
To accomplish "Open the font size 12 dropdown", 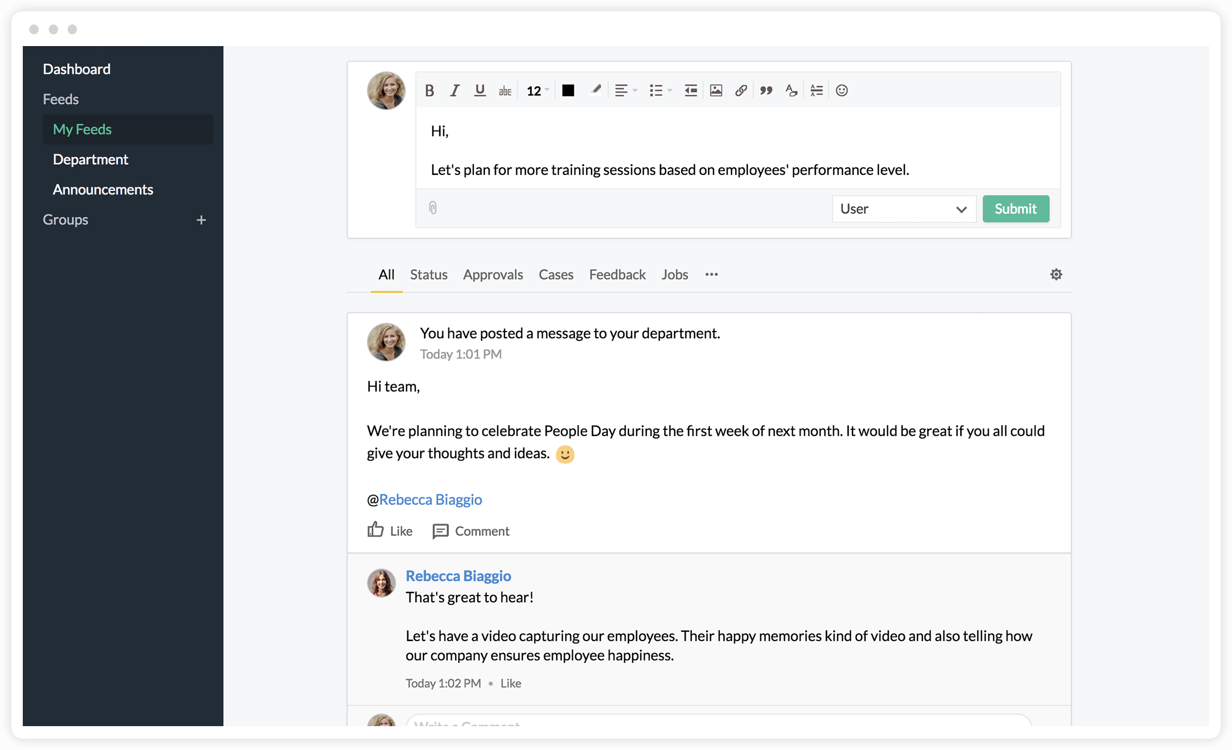I will (x=537, y=90).
